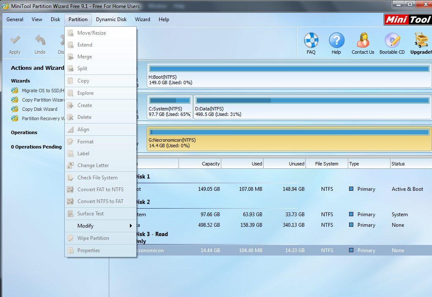Open the Help menu in menu bar

point(164,19)
